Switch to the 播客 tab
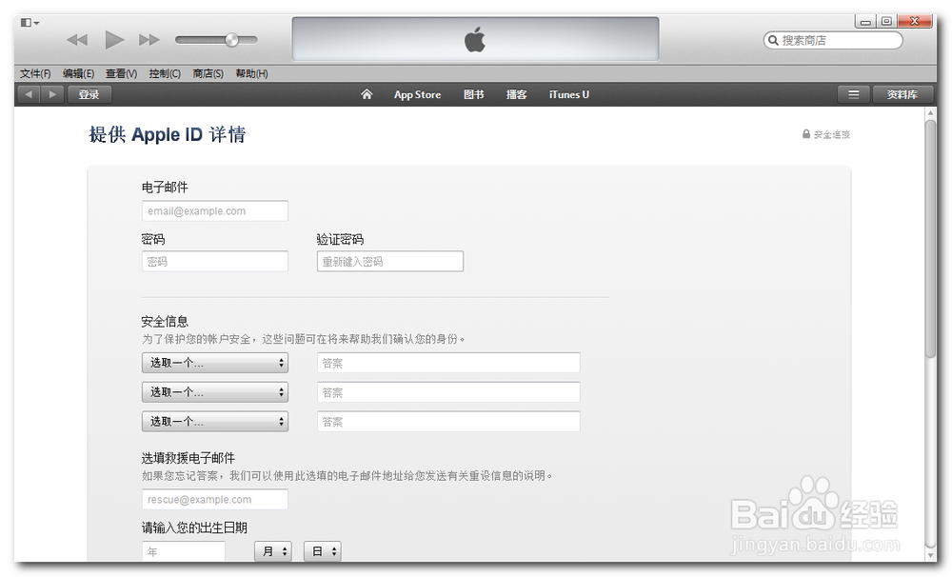This screenshot has height=577, width=952. (517, 95)
